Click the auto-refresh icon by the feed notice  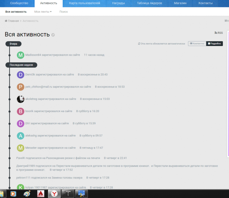click(x=139, y=44)
